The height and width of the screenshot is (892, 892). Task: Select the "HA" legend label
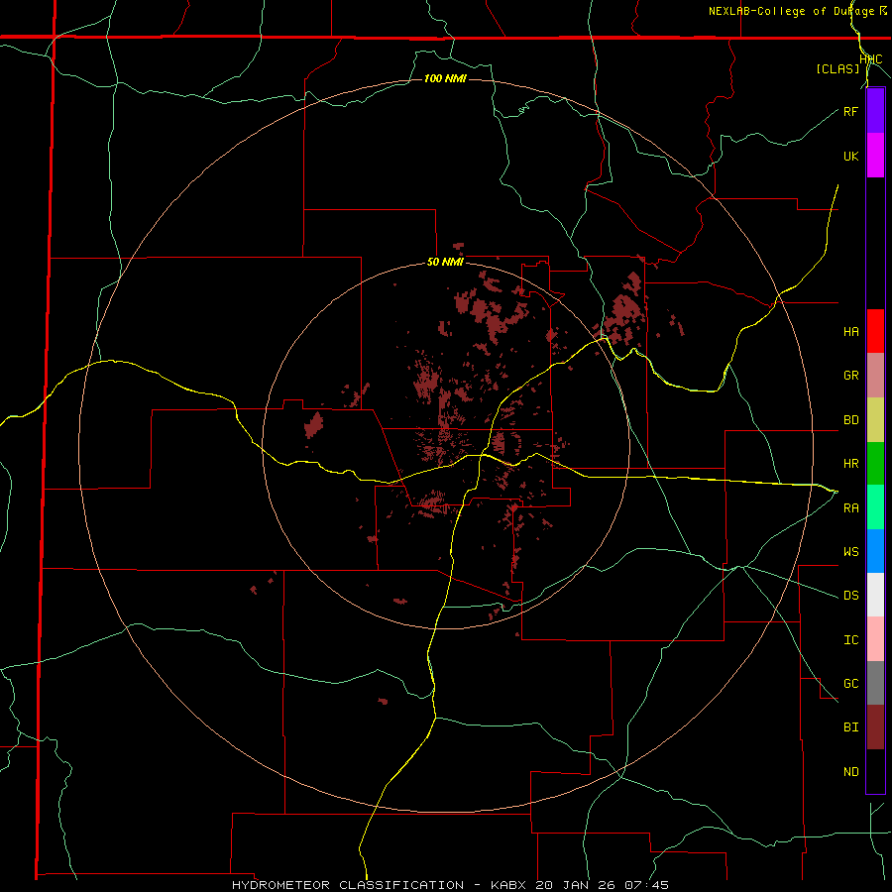coord(850,332)
